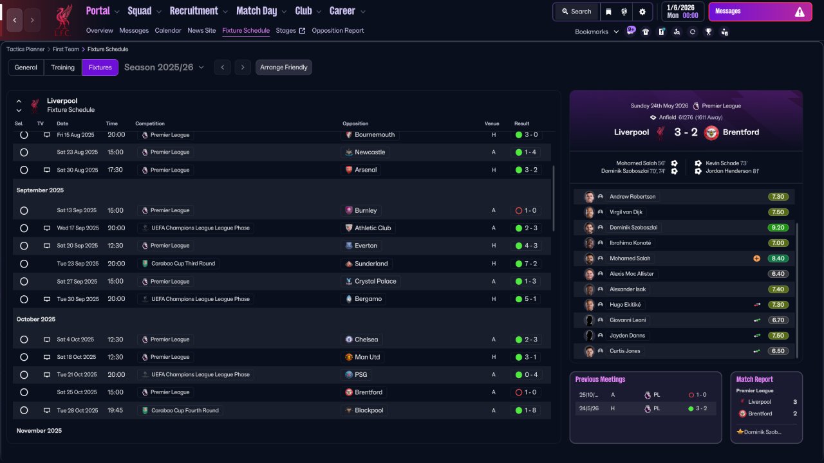Open the Squad dropdown menu
The image size is (824, 463).
click(145, 11)
